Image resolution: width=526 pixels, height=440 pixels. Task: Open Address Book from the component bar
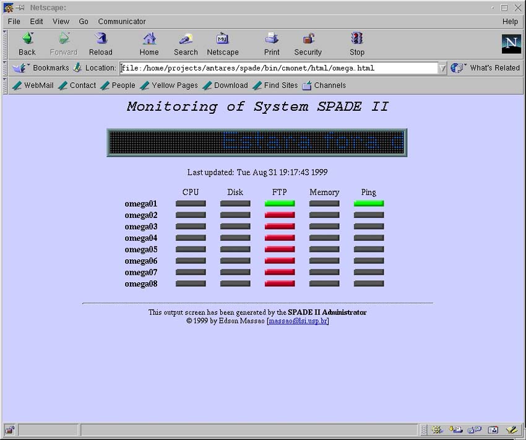(x=493, y=429)
